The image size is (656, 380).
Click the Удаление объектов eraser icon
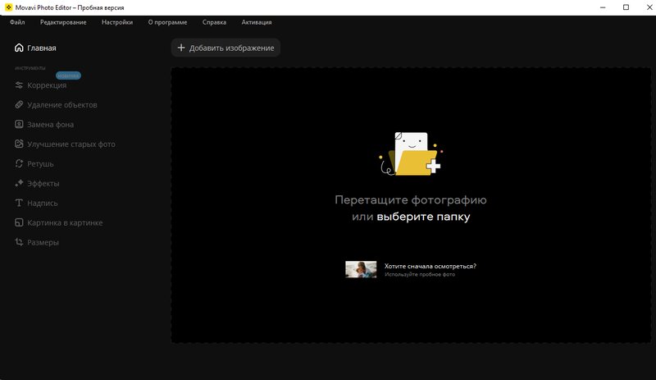pos(19,105)
